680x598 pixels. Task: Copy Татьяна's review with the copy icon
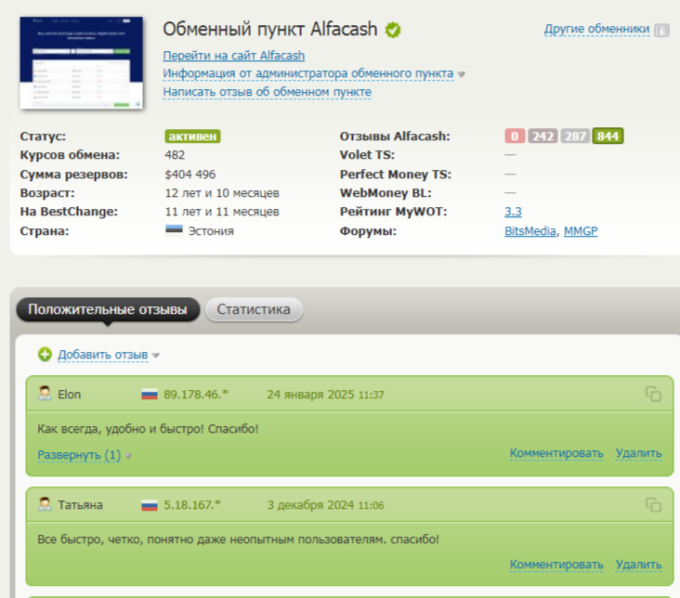654,505
